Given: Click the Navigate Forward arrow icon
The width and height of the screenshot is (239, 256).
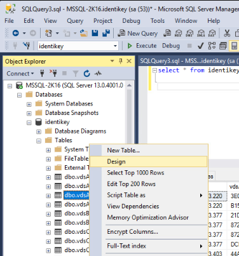Looking at the screenshot, I should [x=32, y=33].
